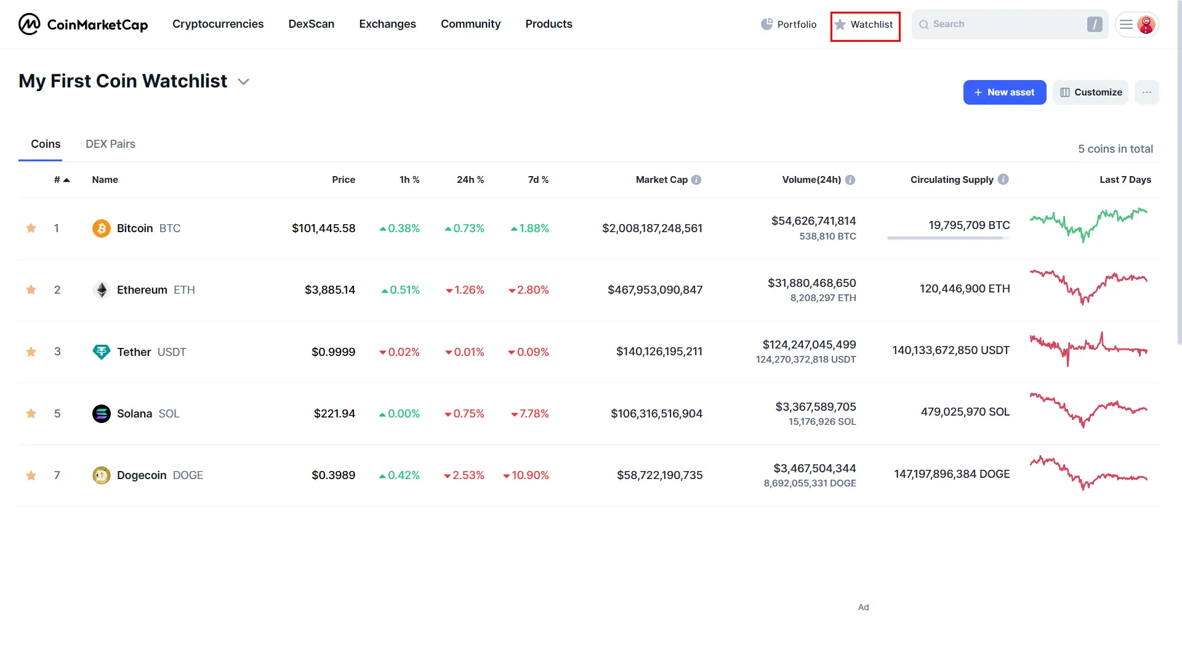Click the Search bar icon
This screenshot has width=1182, height=665.
pyautogui.click(x=925, y=23)
